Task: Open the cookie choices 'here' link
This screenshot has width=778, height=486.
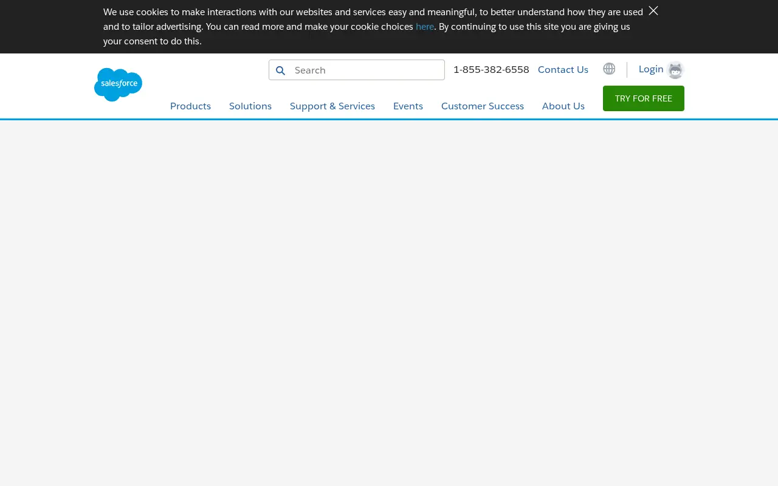Action: (425, 27)
